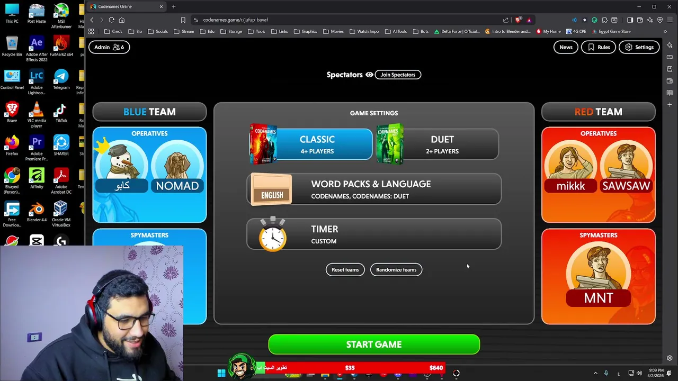Select red operative mikkk card
Screen dimensions: 678x381
pos(571,166)
